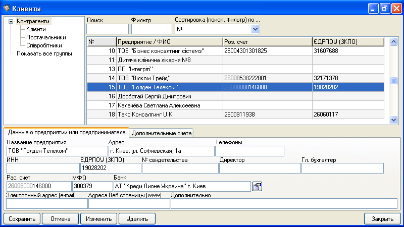Click into the Поиск search field
404x227 pixels.
(x=108, y=29)
